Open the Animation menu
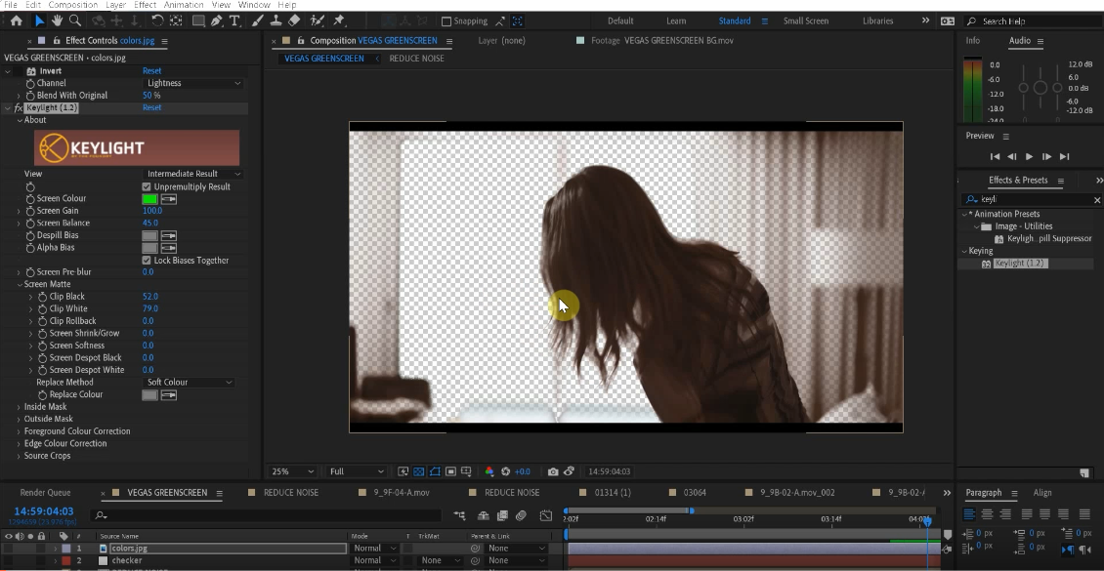The width and height of the screenshot is (1104, 571). point(184,5)
